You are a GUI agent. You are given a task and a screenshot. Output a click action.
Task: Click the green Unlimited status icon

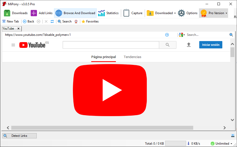(x=213, y=143)
